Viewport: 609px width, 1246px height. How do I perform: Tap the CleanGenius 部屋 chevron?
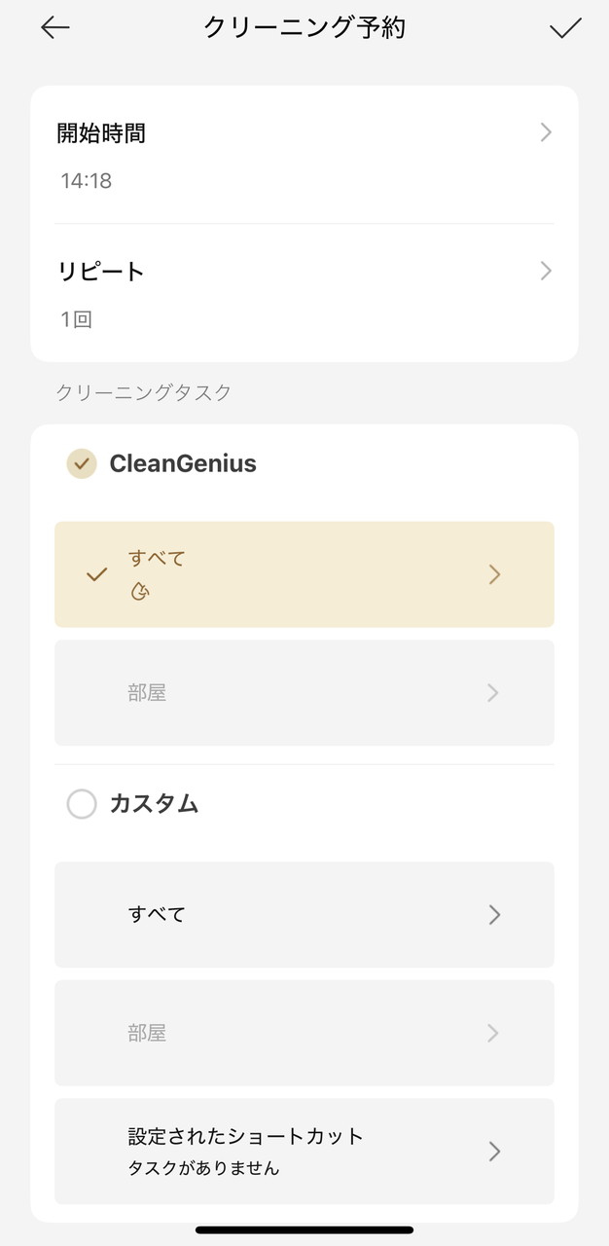tap(493, 693)
